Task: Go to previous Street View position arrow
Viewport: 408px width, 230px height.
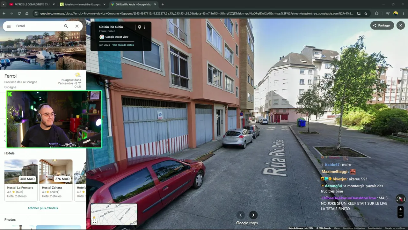Action: 241,215
